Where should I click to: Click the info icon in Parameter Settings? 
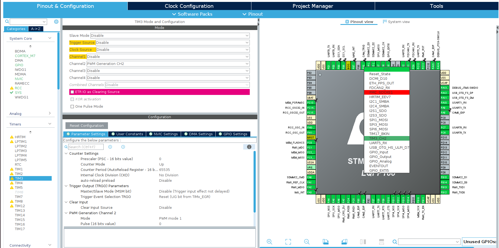(x=249, y=147)
